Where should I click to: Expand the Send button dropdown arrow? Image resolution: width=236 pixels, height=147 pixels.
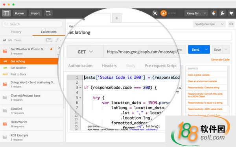click(206, 50)
